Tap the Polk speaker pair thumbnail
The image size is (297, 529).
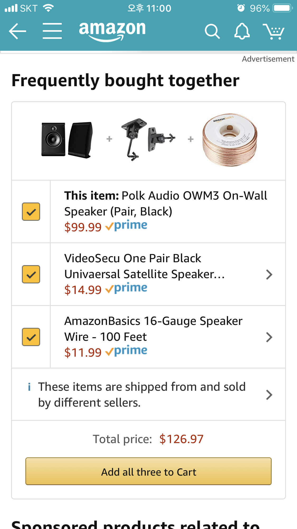pyautogui.click(x=67, y=139)
